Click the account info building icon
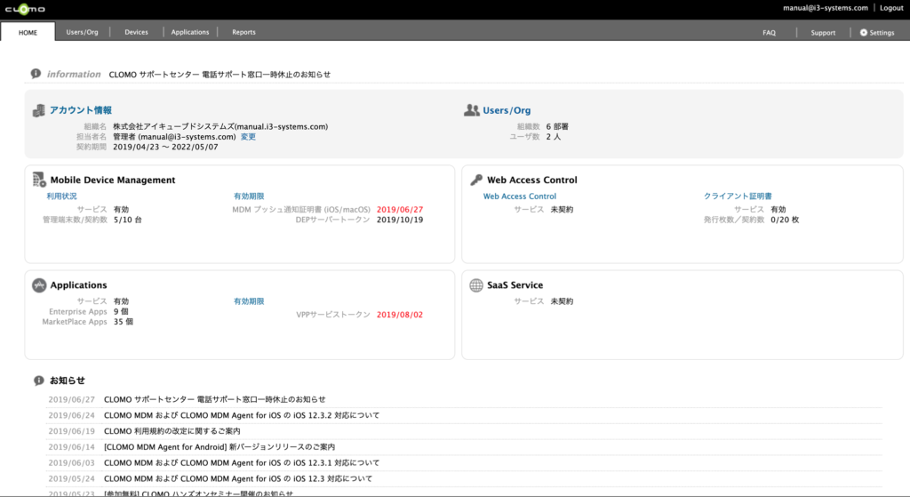910x497 pixels. [x=39, y=110]
